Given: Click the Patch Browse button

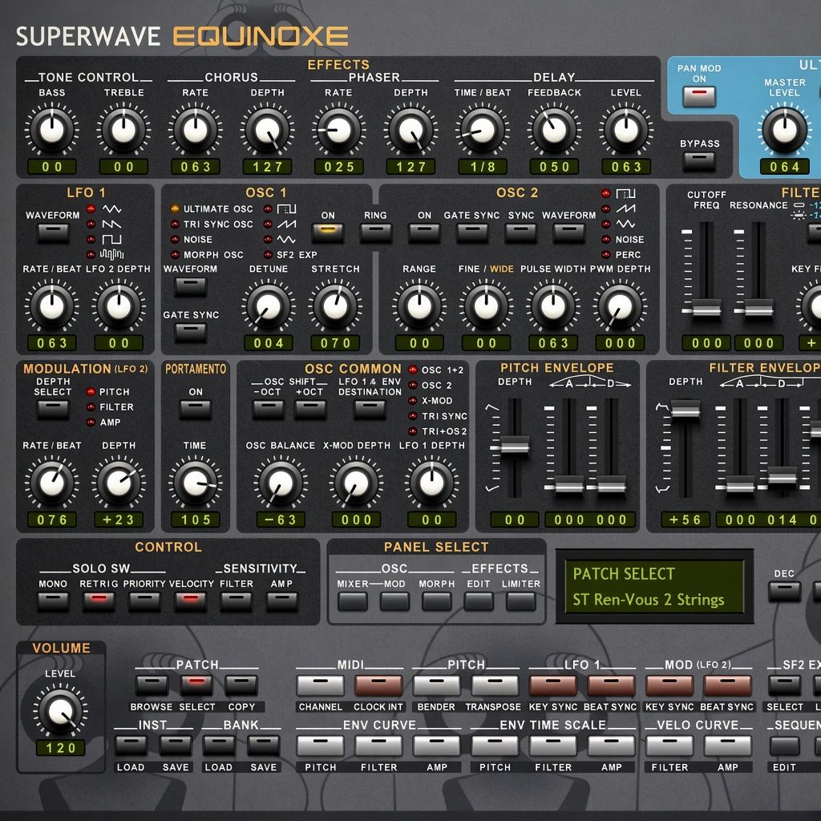Looking at the screenshot, I should (x=152, y=686).
